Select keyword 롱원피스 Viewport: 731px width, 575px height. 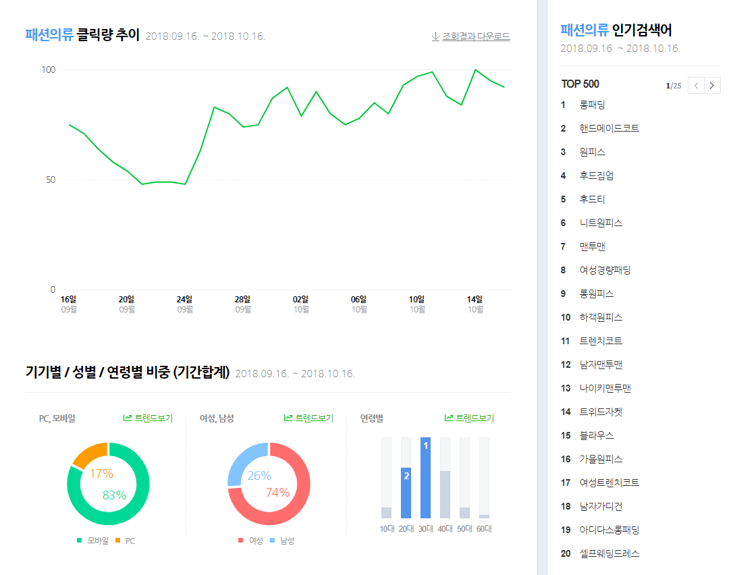[596, 294]
